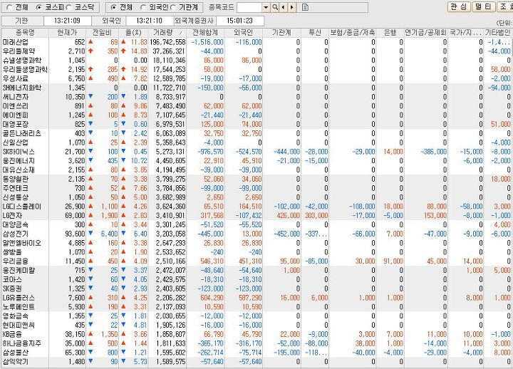Click 우리금융 전체합계 value 546,310
Viewport: 513px width, 369px height.
click(x=212, y=261)
